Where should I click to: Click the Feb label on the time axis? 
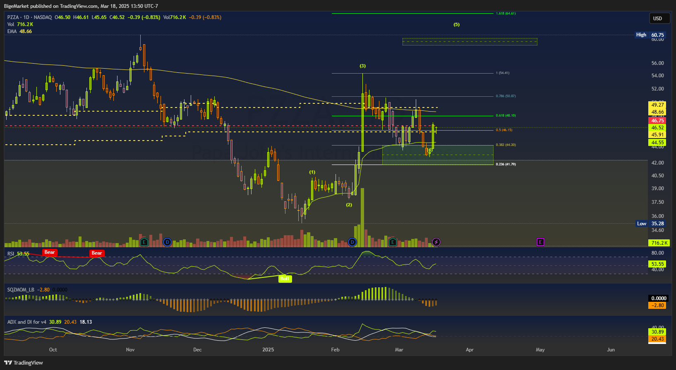(x=335, y=350)
